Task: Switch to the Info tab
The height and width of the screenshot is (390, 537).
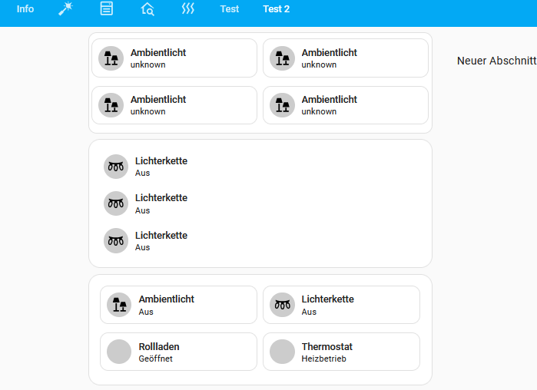Action: (25, 9)
